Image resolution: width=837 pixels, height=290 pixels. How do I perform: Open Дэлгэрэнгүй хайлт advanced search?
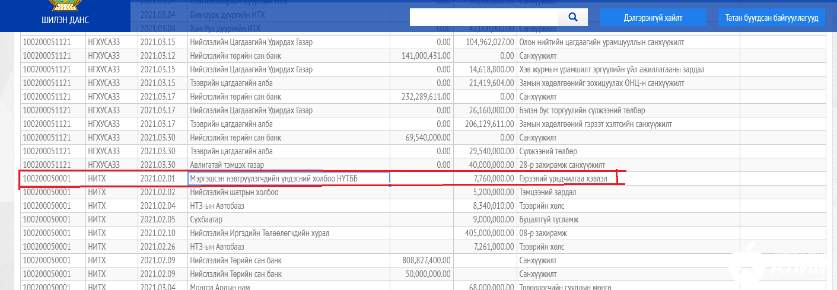[653, 18]
